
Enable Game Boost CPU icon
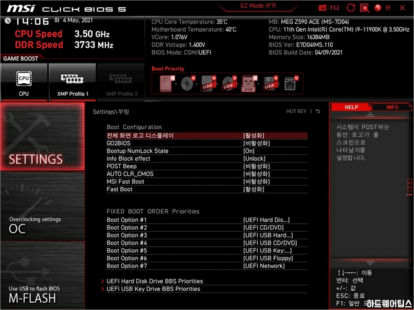[x=24, y=82]
